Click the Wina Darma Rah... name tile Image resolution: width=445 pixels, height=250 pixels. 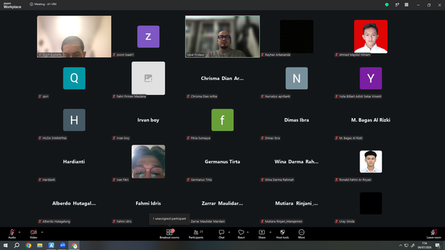tap(296, 162)
